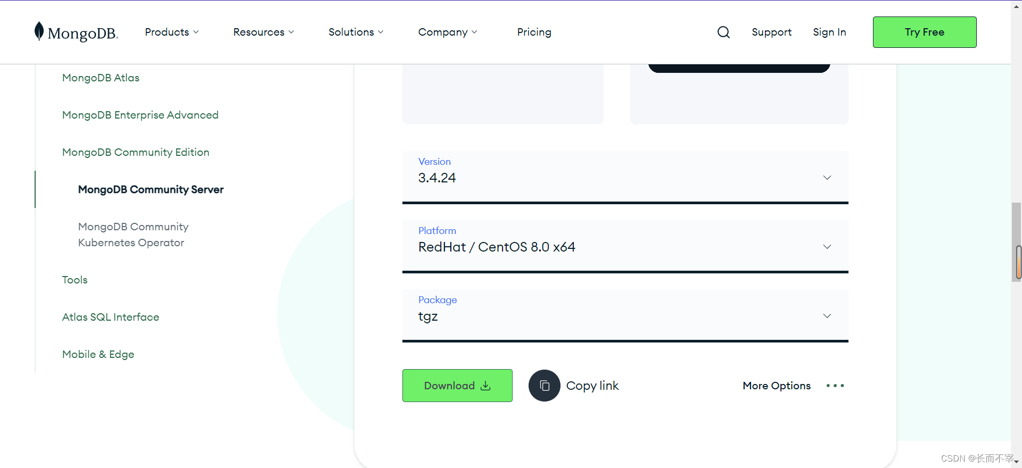Open the Products menu
1022x468 pixels.
(x=172, y=32)
